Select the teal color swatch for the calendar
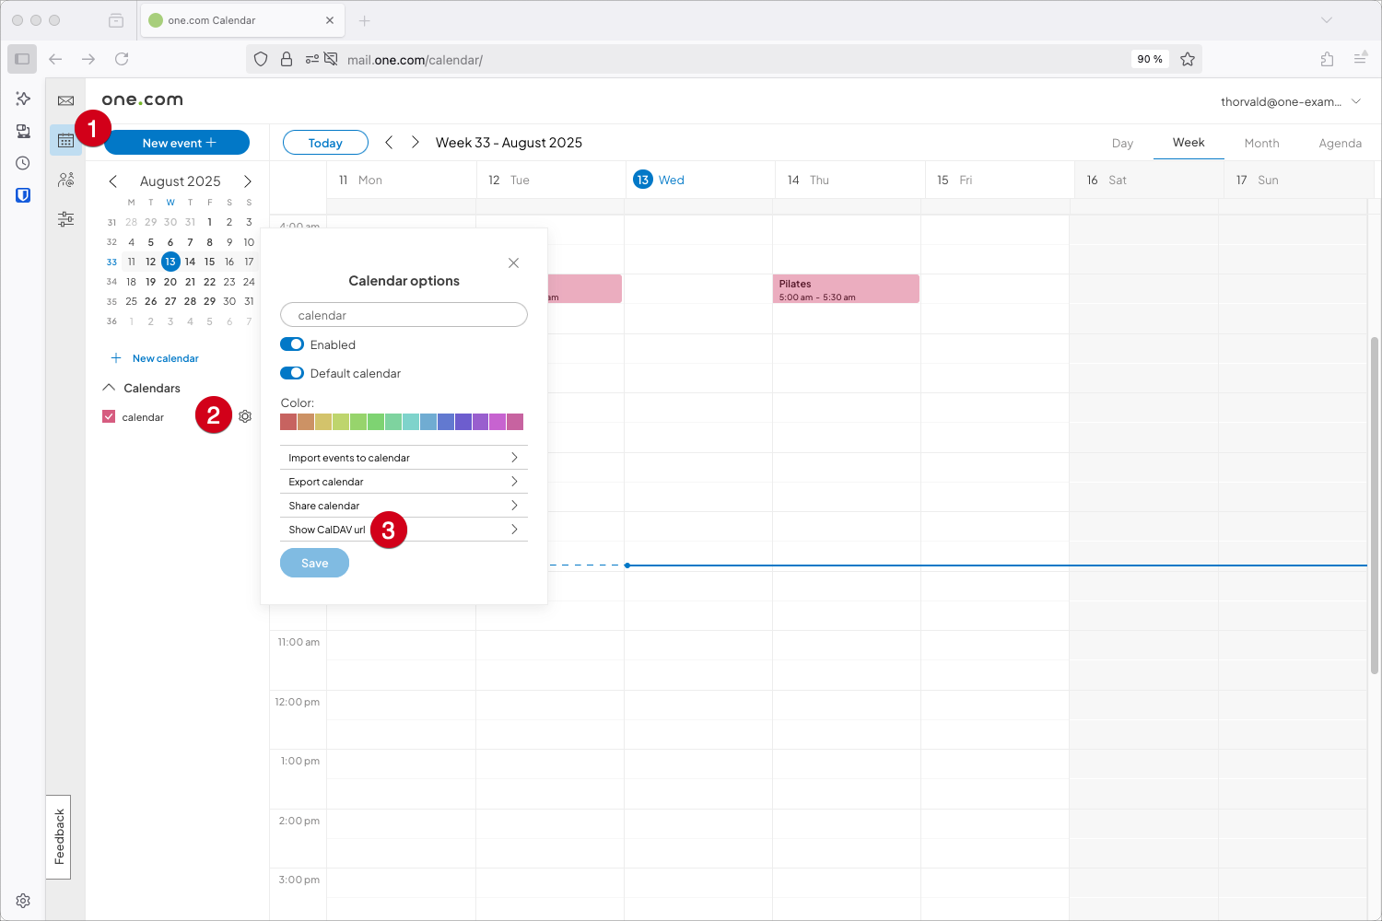The image size is (1382, 921). click(411, 421)
